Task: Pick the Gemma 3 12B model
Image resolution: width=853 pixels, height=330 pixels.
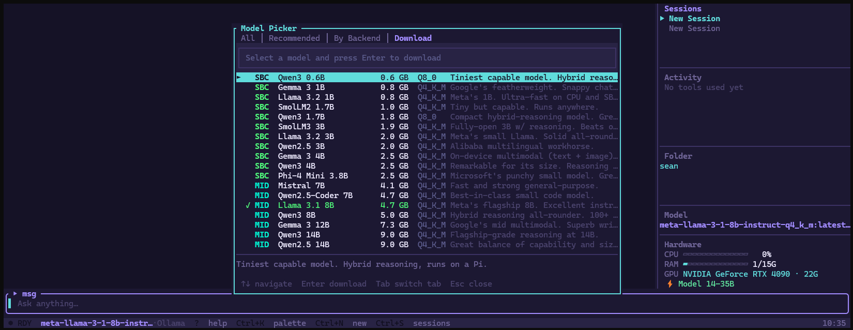Action: pos(427,225)
